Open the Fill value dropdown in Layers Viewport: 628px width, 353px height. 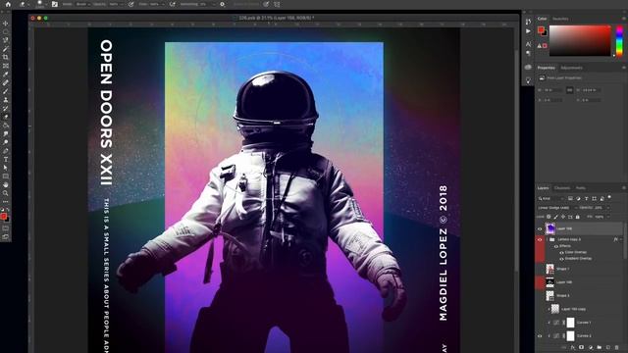608,217
